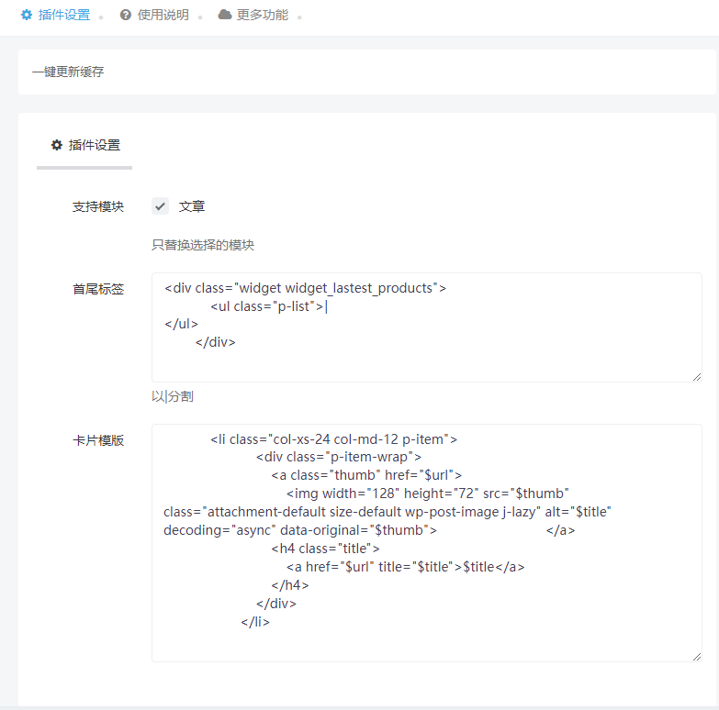The width and height of the screenshot is (719, 710).
Task: Click the gear icon in the panel tab
Action: click(x=57, y=145)
